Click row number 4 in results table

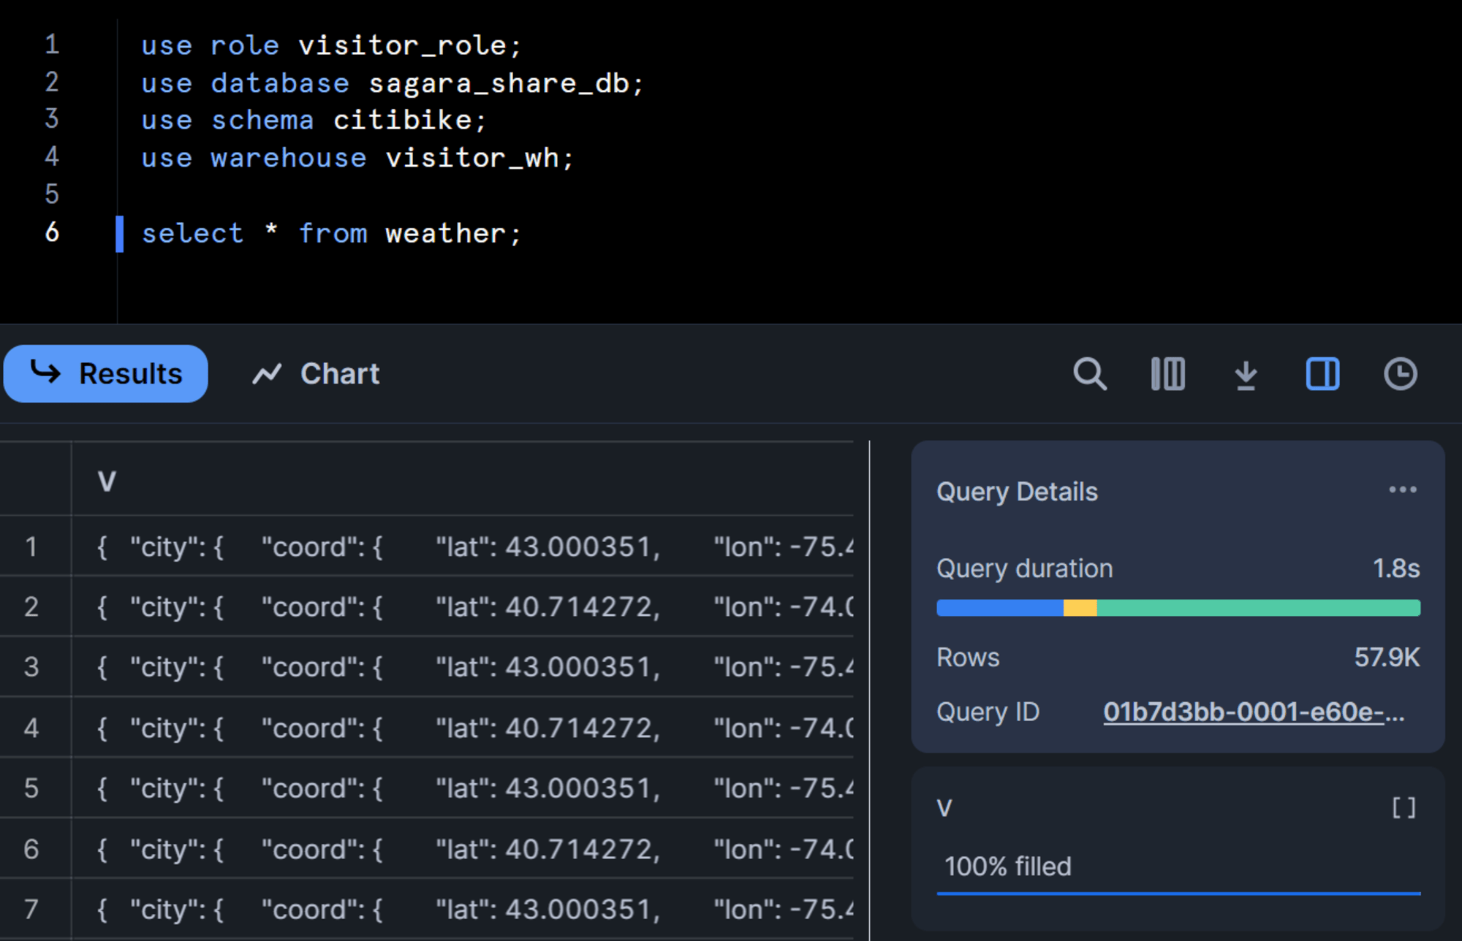click(31, 728)
